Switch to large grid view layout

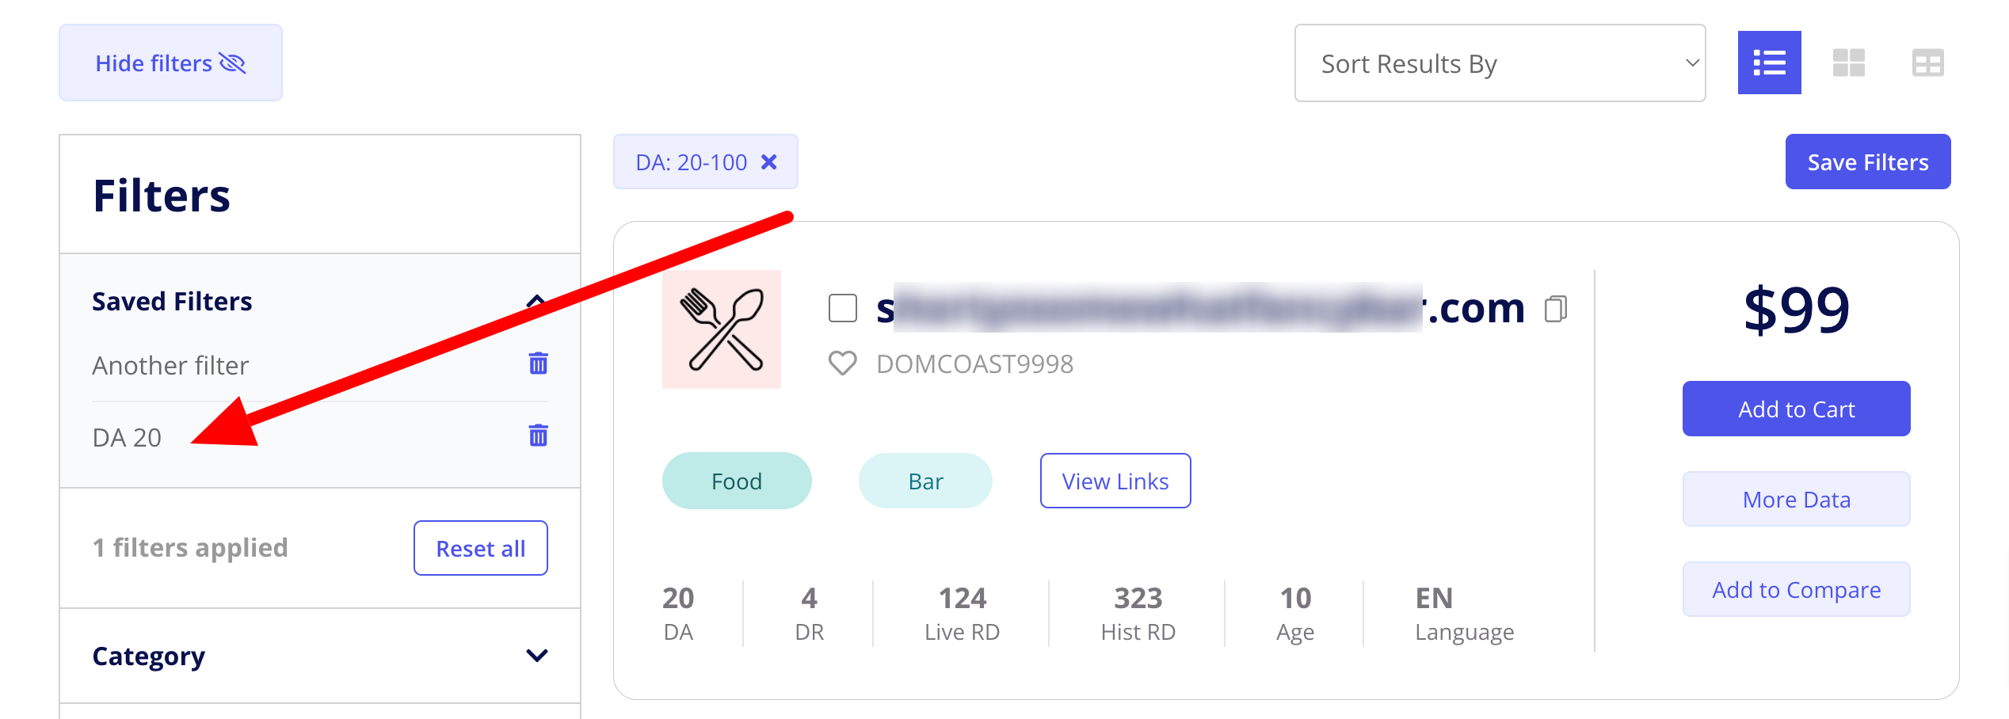pyautogui.click(x=1848, y=63)
